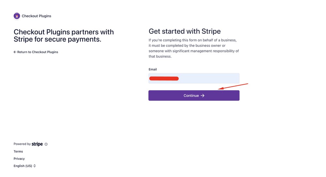
Task: Open the English (US) language selector
Action: tap(25, 166)
